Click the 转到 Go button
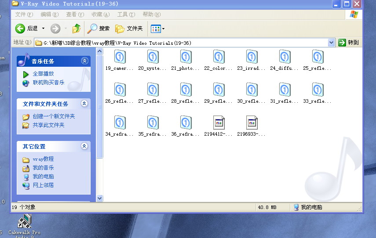Screen dimensions: 376x238 coord(349,43)
